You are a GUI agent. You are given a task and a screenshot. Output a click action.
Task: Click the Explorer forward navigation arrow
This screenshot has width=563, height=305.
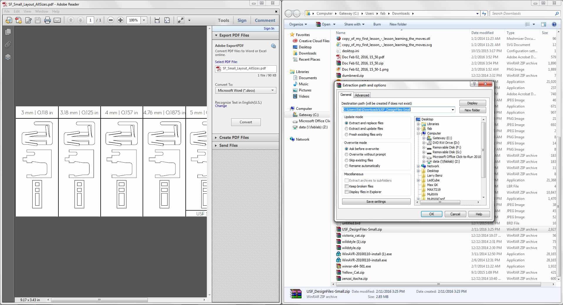[297, 13]
